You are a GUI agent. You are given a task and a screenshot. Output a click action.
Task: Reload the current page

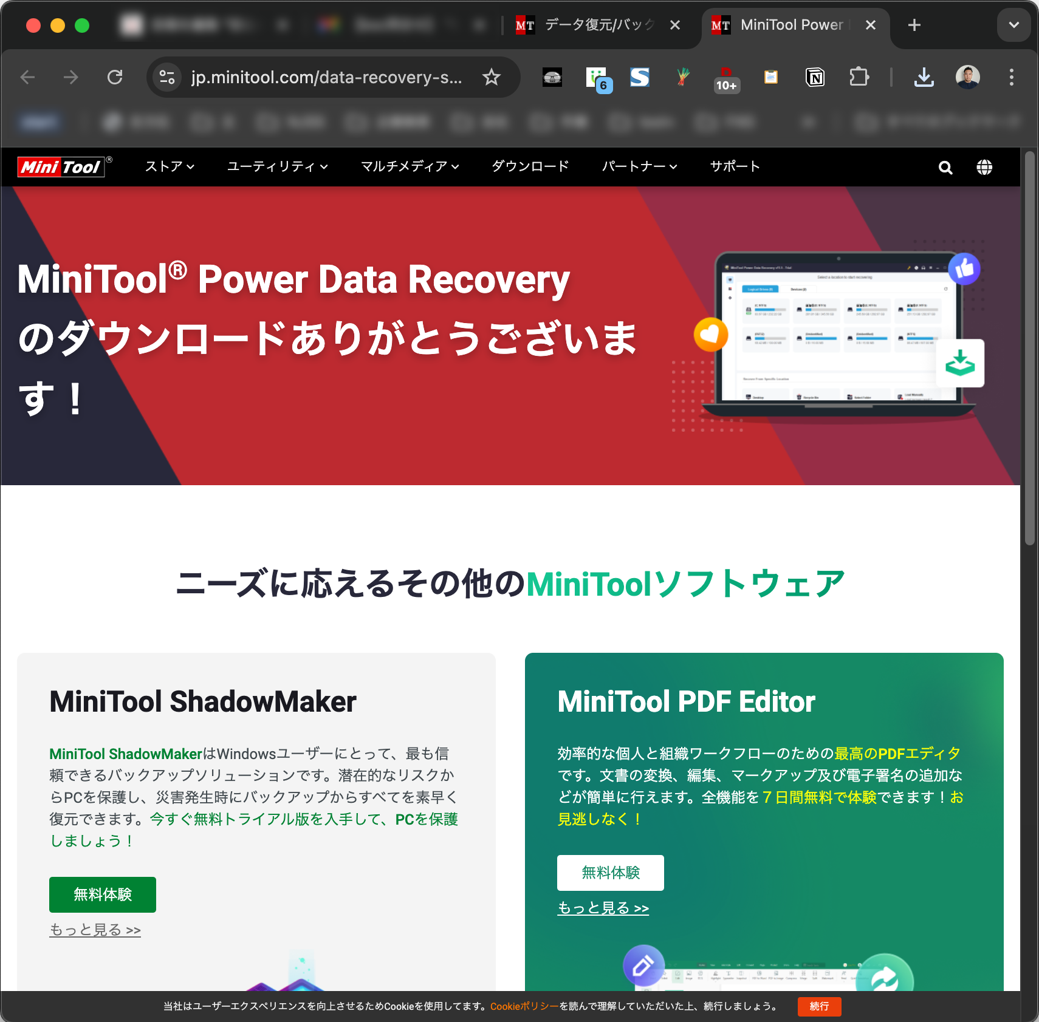pyautogui.click(x=115, y=77)
